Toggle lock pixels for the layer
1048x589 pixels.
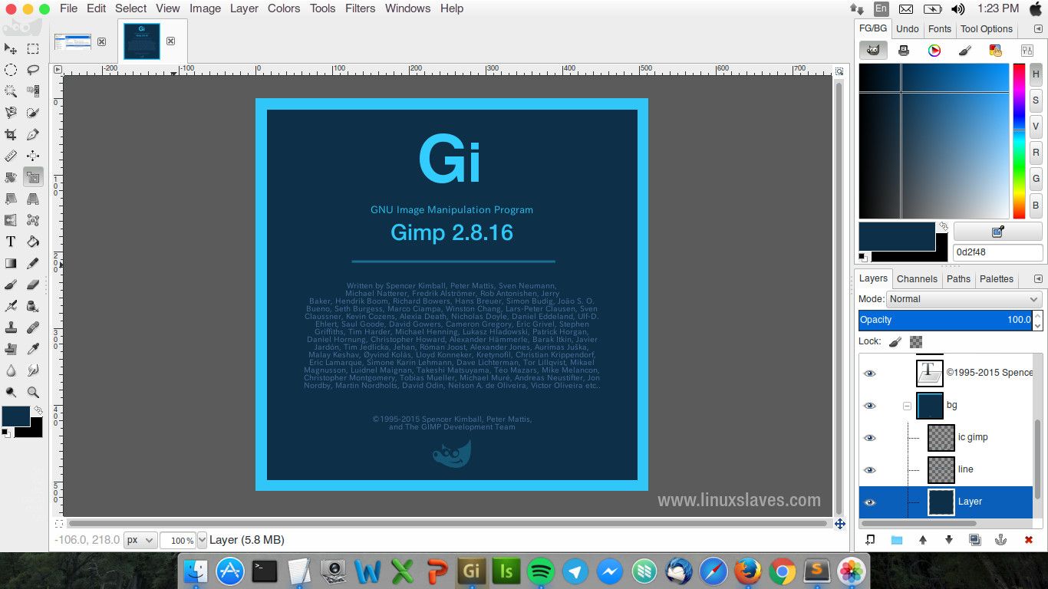point(895,341)
